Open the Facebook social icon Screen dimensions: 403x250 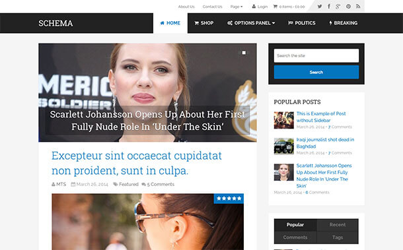[x=329, y=7]
